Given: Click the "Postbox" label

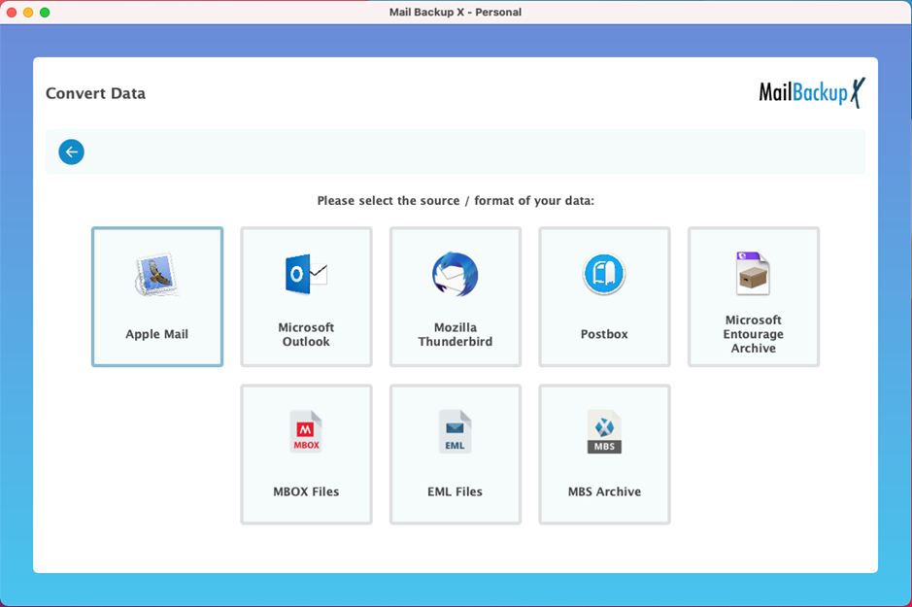Looking at the screenshot, I should (x=604, y=334).
